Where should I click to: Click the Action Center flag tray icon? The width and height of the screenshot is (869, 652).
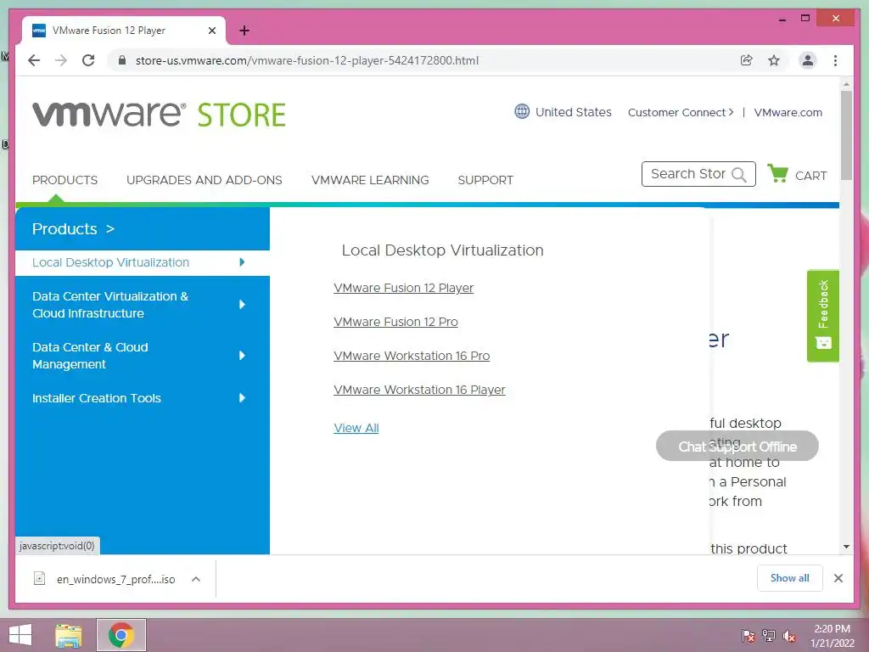pyautogui.click(x=748, y=635)
